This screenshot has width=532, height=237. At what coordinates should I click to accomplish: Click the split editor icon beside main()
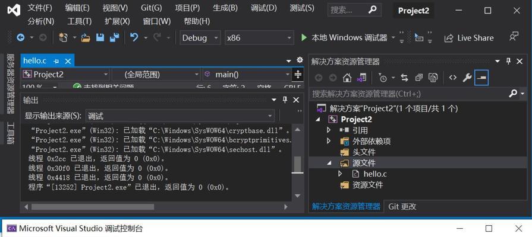[298, 75]
